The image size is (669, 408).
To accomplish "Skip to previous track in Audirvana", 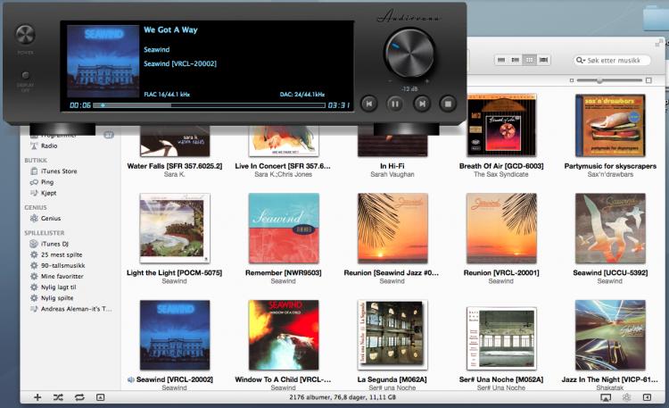I will pyautogui.click(x=369, y=104).
